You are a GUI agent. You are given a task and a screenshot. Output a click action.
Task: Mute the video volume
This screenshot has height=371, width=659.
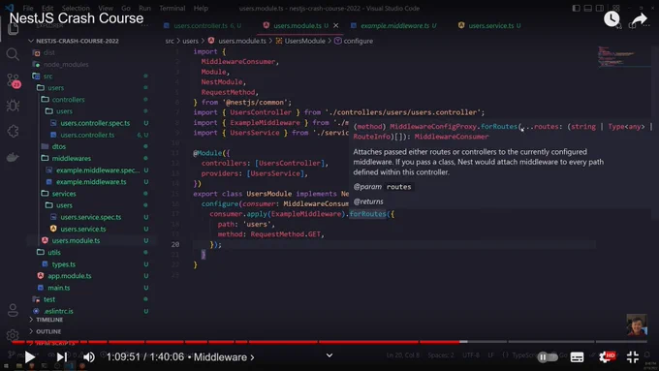click(89, 357)
